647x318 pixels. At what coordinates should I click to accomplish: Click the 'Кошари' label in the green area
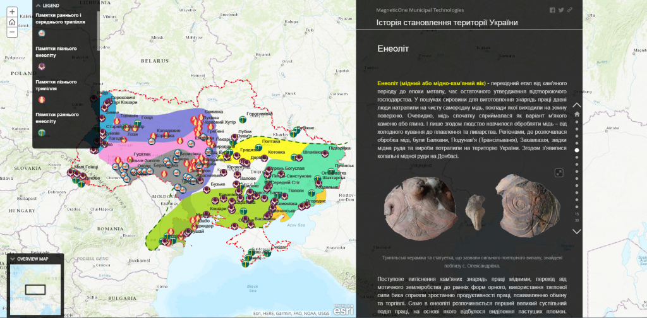218,209
